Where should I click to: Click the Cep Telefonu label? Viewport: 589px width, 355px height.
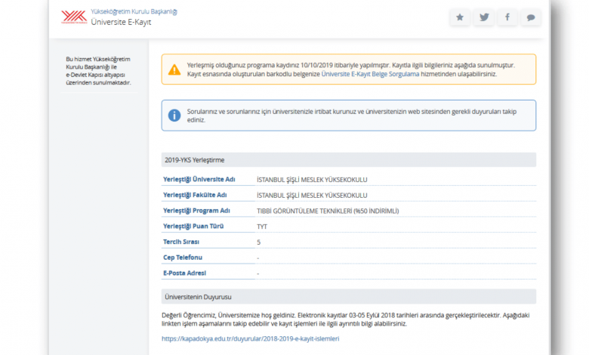(183, 258)
